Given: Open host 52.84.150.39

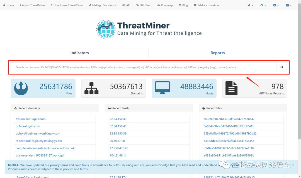Looking at the screenshot, I should coord(118,134).
